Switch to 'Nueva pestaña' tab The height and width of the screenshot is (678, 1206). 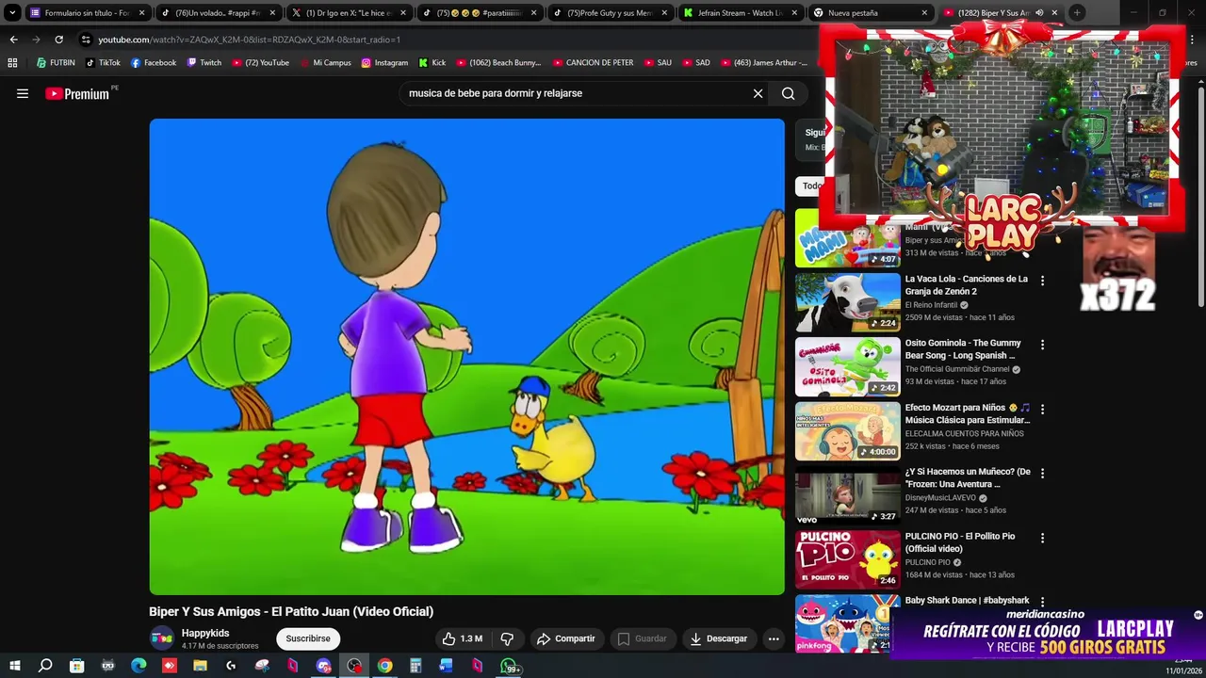click(870, 13)
